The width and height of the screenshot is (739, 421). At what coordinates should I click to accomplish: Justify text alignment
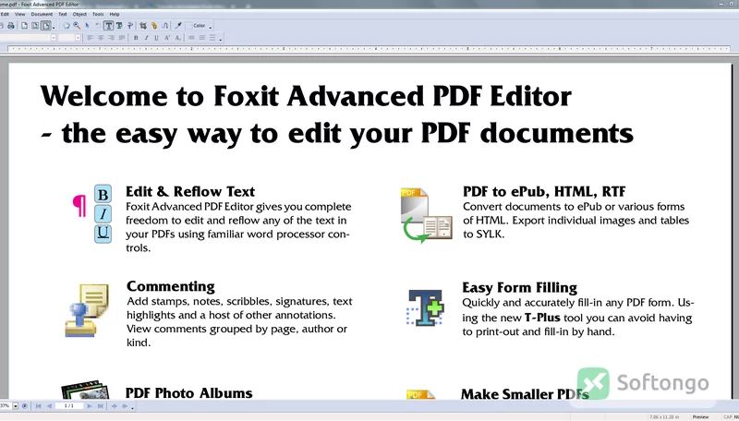coord(122,38)
